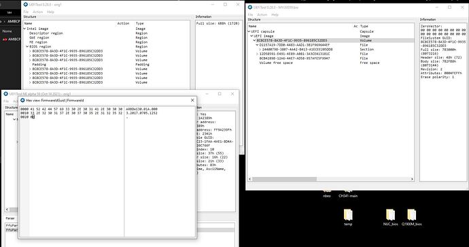Select the 8C842898-12A6-44E7 file row

click(x=330, y=59)
